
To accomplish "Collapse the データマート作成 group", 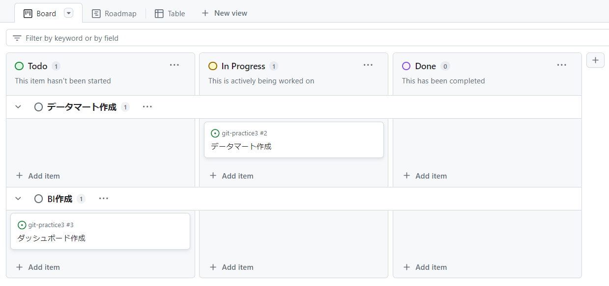I will [x=18, y=106].
